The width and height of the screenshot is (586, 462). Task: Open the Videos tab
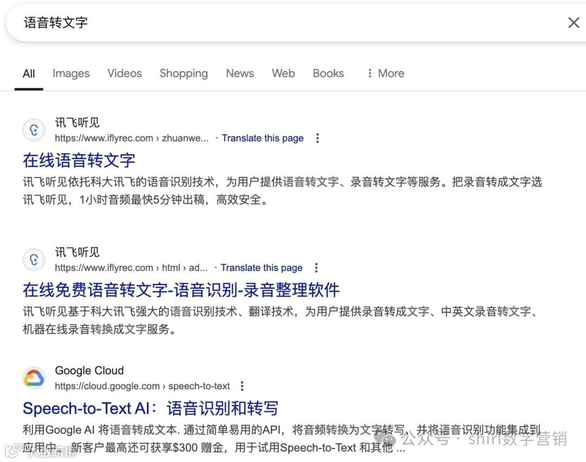pyautogui.click(x=125, y=73)
